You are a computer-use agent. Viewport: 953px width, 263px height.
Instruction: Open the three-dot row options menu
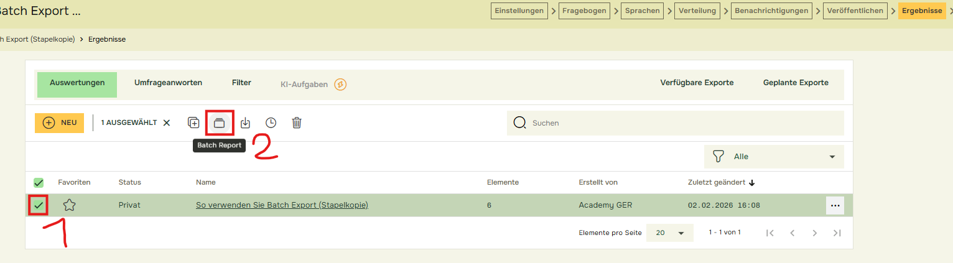tap(835, 205)
